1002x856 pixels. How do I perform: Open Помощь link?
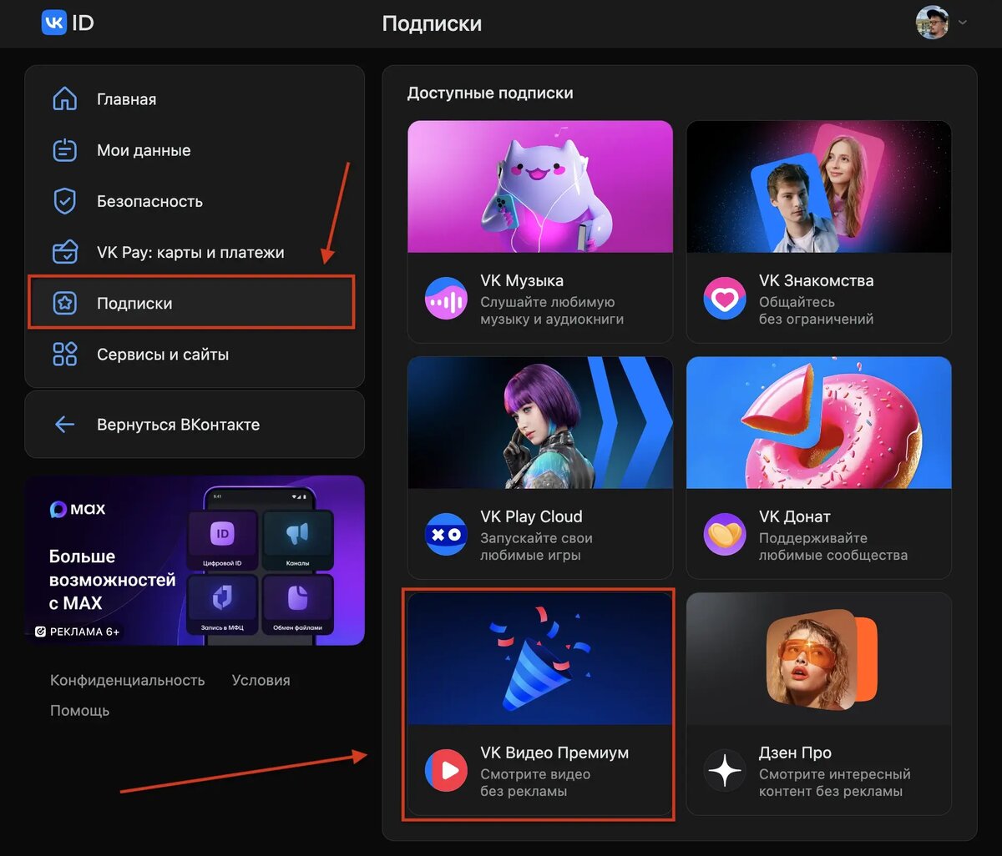[x=79, y=711]
